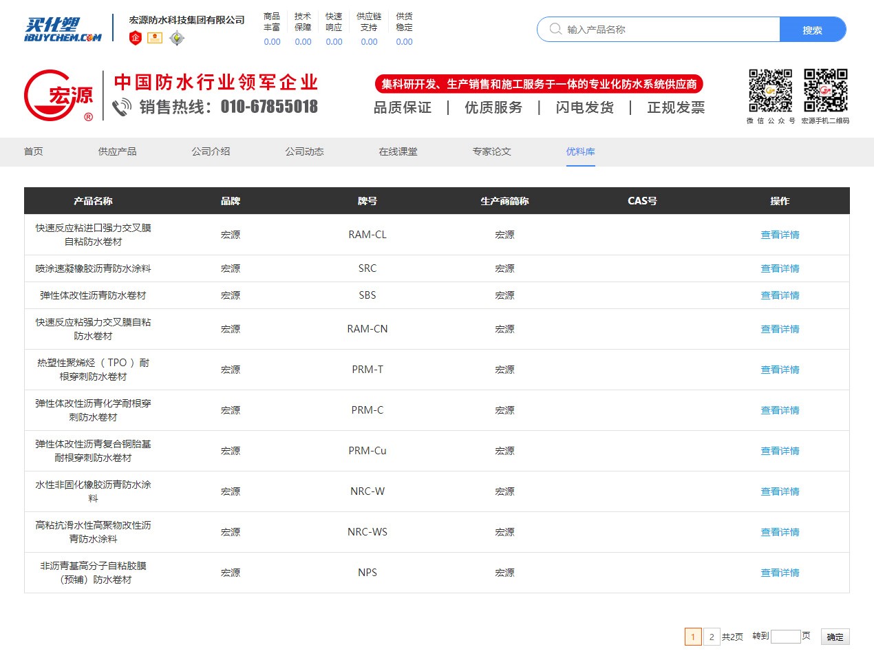Open the 微信公众号 QR code
This screenshot has width=874, height=658.
coord(771,90)
